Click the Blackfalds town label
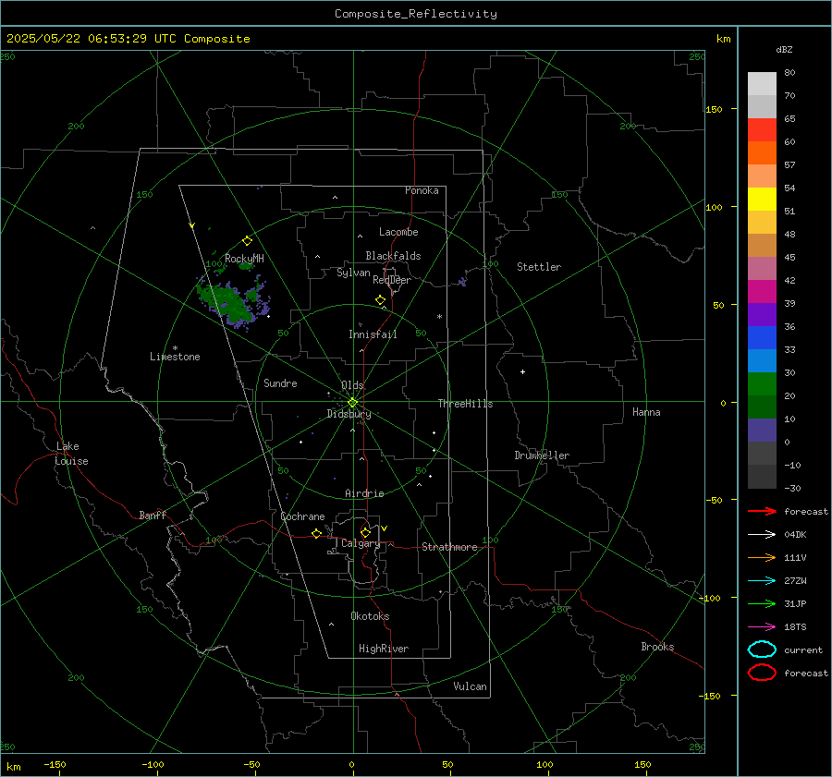The width and height of the screenshot is (832, 777). pyautogui.click(x=393, y=256)
